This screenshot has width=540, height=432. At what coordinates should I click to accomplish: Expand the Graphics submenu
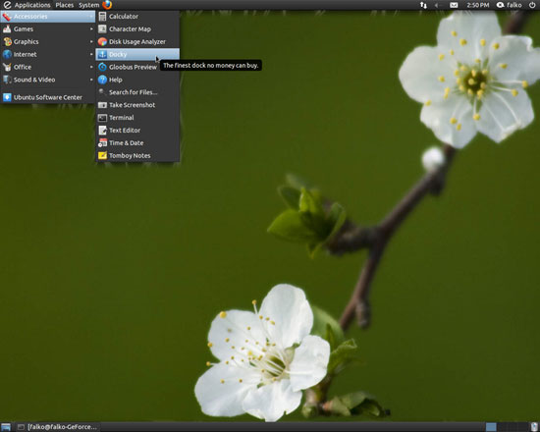[47, 41]
